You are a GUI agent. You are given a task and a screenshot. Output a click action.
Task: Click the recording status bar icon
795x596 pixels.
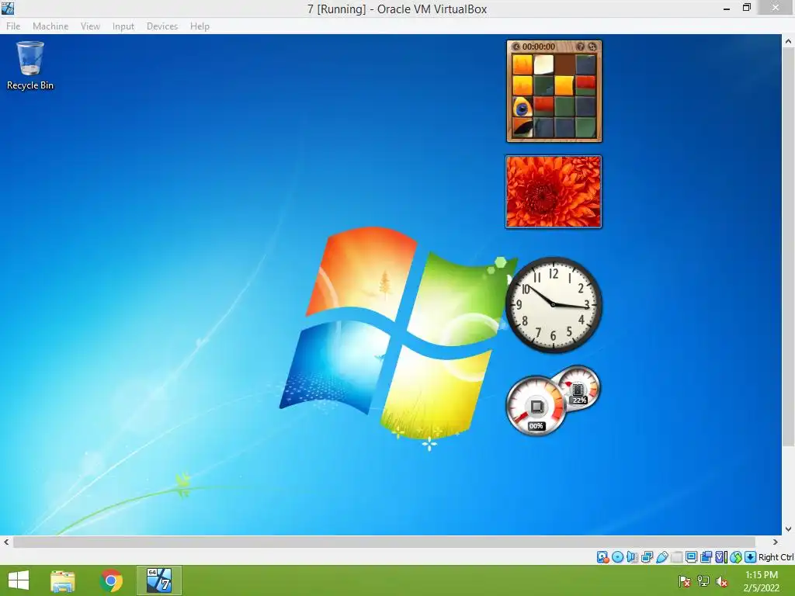tap(706, 557)
